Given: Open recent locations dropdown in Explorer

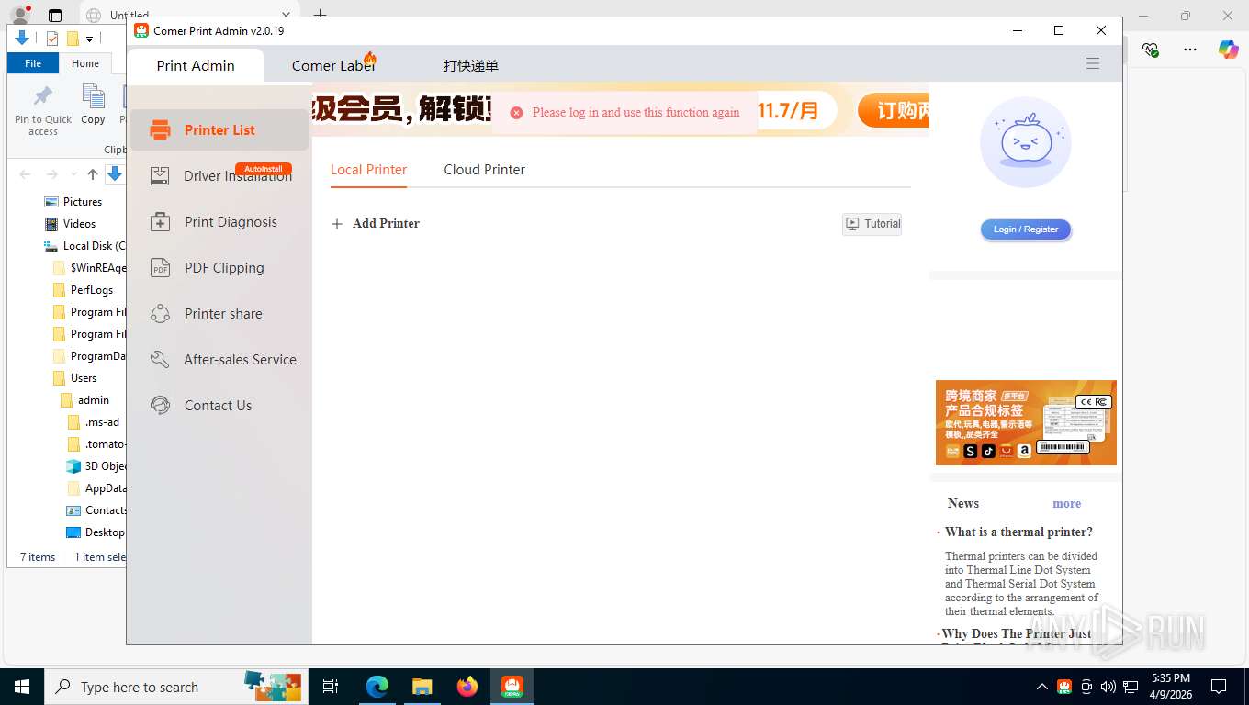Looking at the screenshot, I should tap(73, 174).
